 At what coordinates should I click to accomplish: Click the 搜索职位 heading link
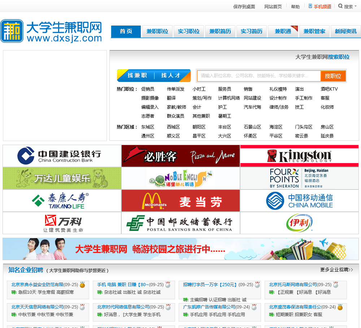click(x=339, y=57)
